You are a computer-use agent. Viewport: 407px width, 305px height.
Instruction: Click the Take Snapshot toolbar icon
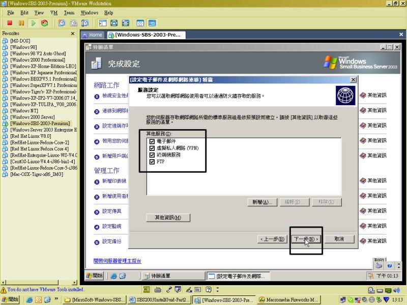(x=62, y=23)
